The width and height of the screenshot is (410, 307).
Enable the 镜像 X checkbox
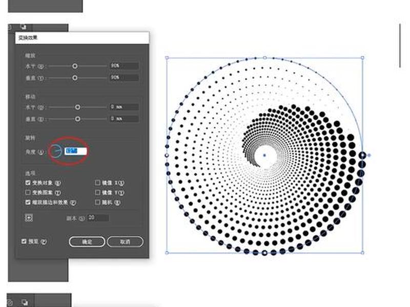point(97,183)
